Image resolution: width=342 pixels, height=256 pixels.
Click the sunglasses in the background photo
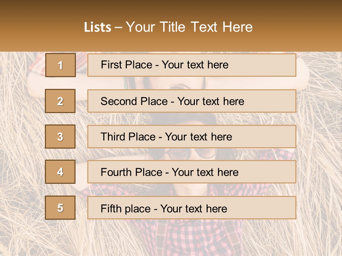point(192,154)
